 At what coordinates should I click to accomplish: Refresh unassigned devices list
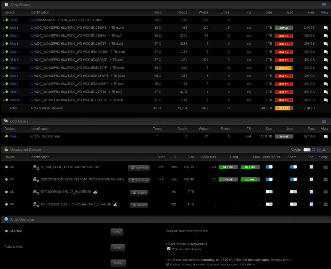(313, 150)
